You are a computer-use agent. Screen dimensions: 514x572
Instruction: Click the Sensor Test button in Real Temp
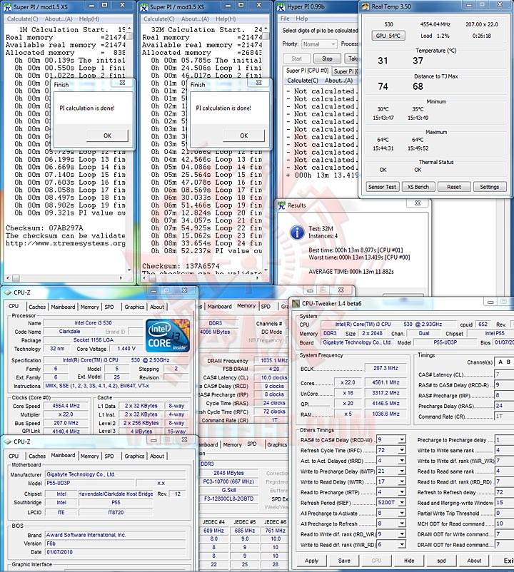[382, 187]
